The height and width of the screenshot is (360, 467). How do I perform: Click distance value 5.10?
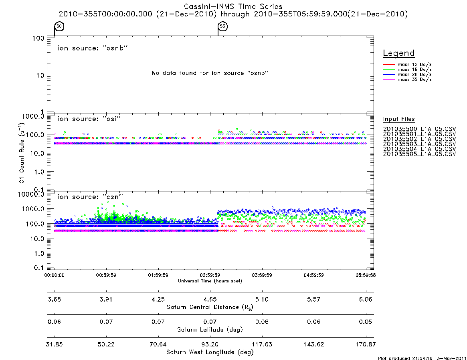click(x=262, y=299)
